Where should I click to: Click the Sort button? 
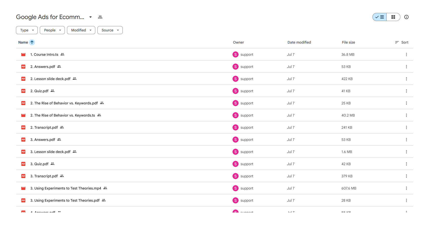click(402, 42)
